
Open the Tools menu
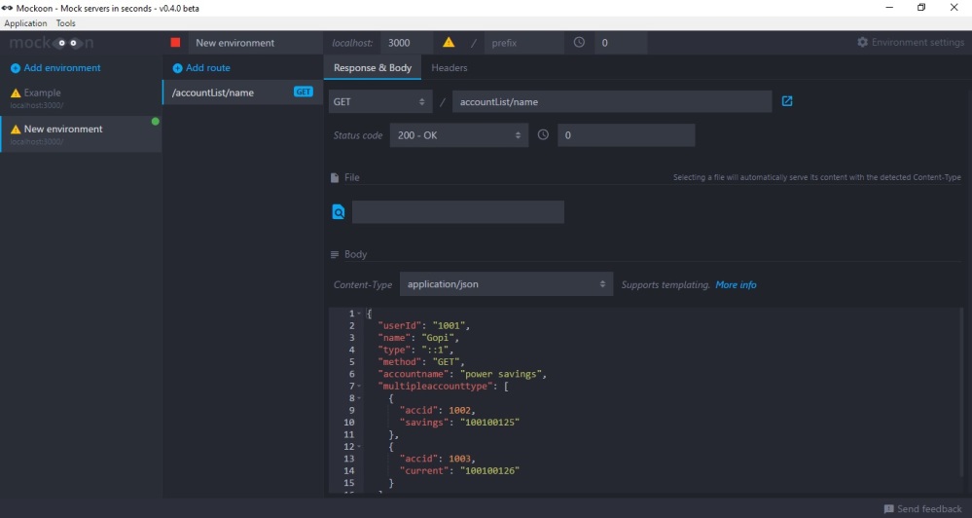[66, 23]
